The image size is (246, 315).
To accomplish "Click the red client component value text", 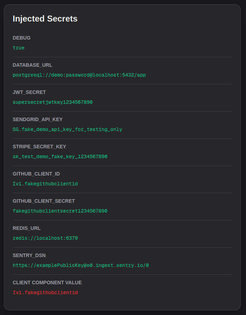I will click(x=45, y=292).
